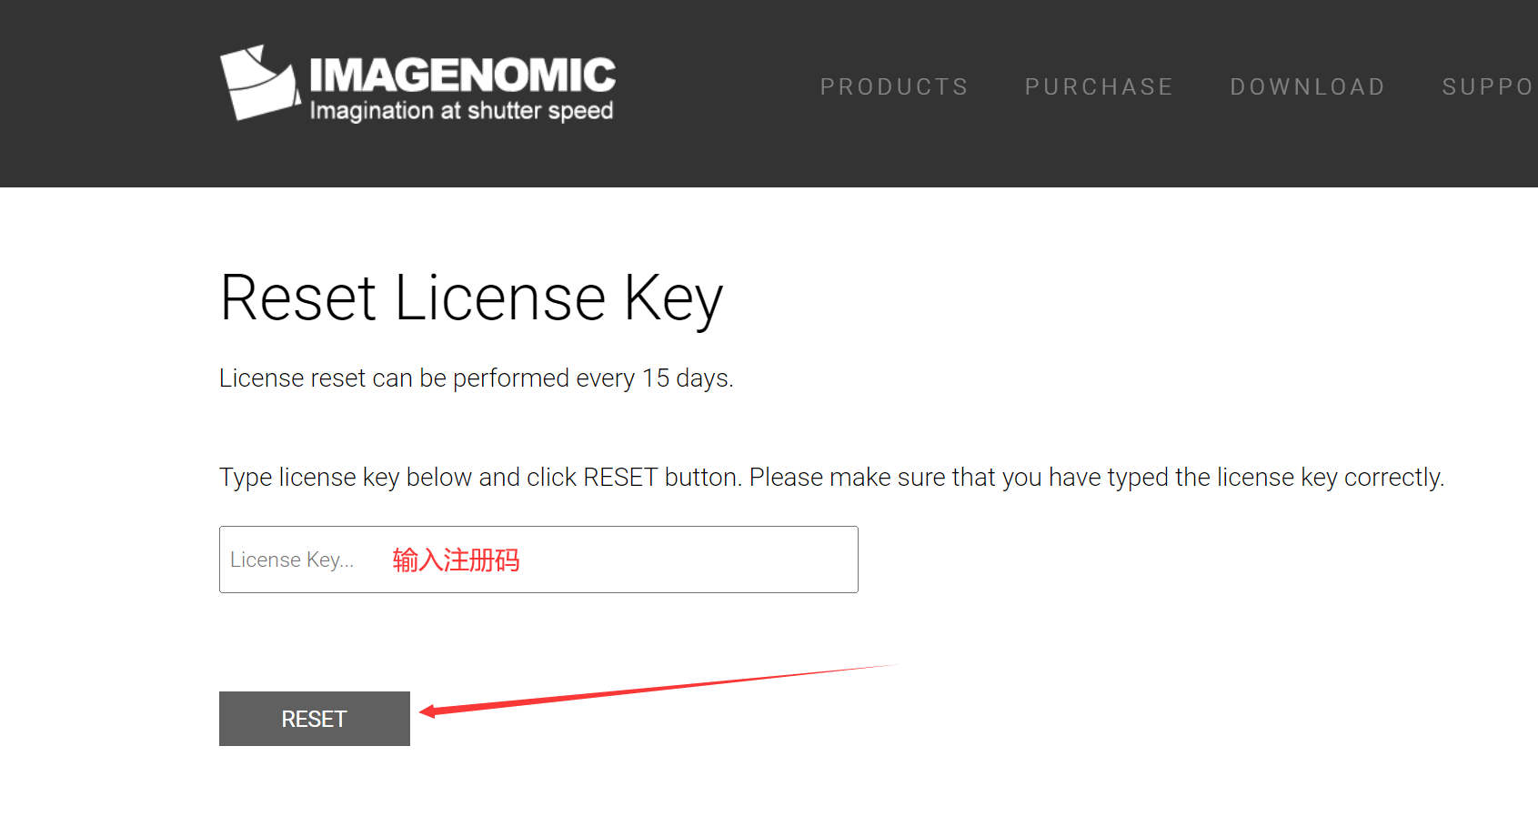The image size is (1538, 827).
Task: Open the PRODUCTS navigation menu
Action: 894,87
